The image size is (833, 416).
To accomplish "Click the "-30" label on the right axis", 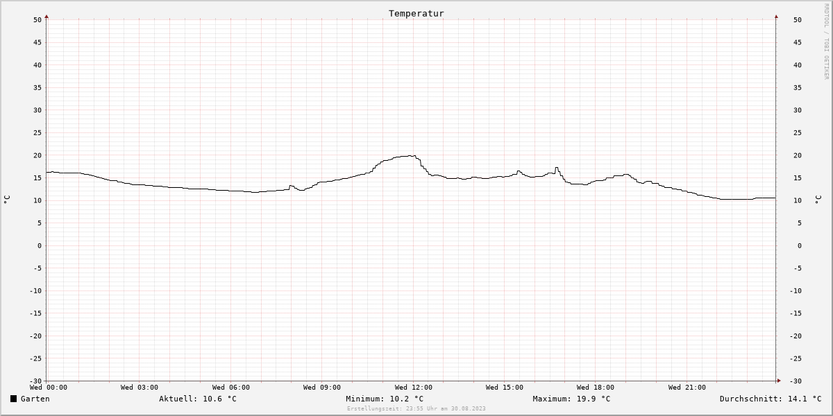I will tap(796, 381).
